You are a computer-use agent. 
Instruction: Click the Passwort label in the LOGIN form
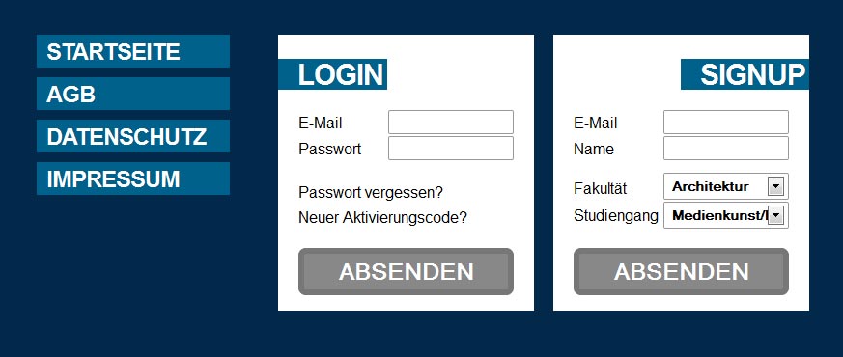point(329,149)
